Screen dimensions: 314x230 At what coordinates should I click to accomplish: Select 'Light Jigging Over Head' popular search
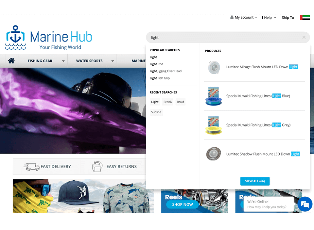pyautogui.click(x=166, y=71)
